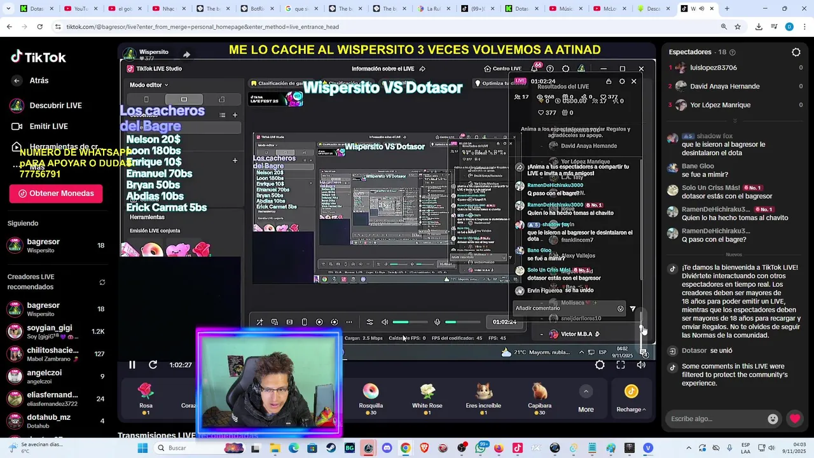Mute the live stream volume icon

[x=641, y=364]
